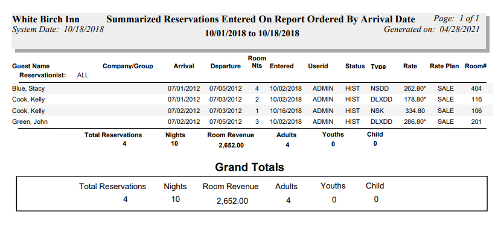Click Generated on 04/28/2021 text
This screenshot has height=226, width=498.
pyautogui.click(x=432, y=29)
